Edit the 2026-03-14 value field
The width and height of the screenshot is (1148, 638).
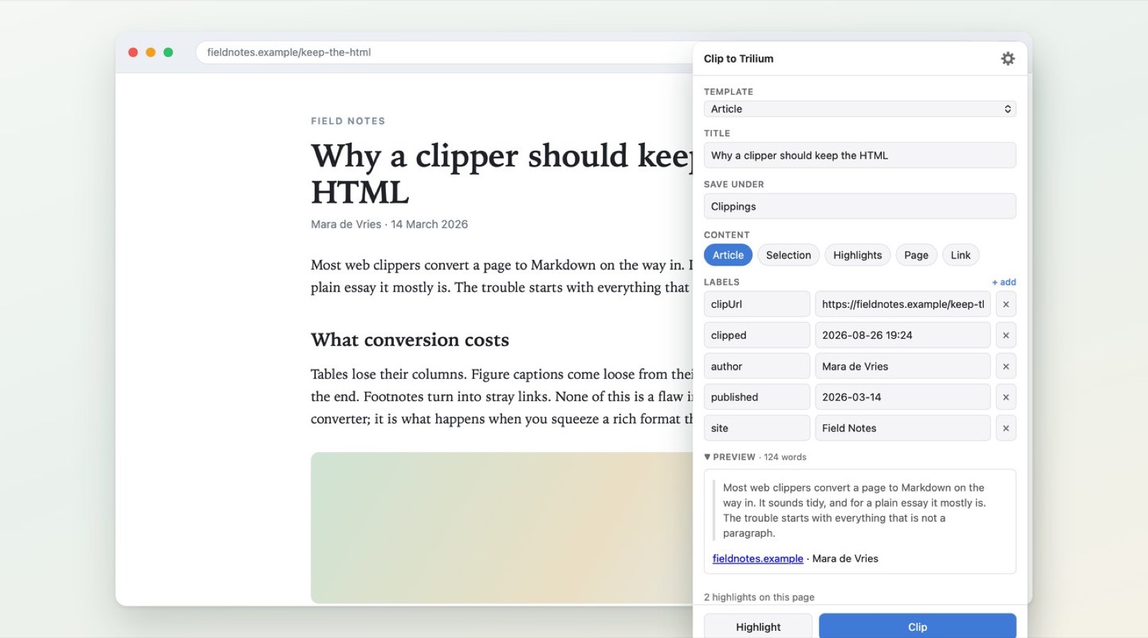coord(903,398)
